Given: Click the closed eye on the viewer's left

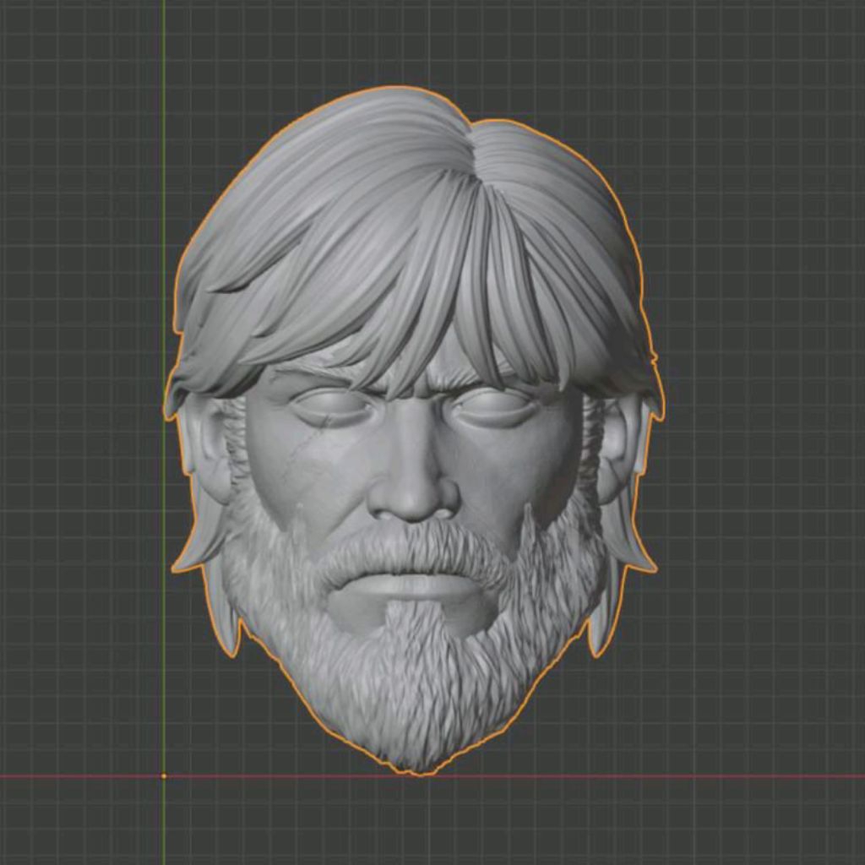Looking at the screenshot, I should [x=332, y=408].
